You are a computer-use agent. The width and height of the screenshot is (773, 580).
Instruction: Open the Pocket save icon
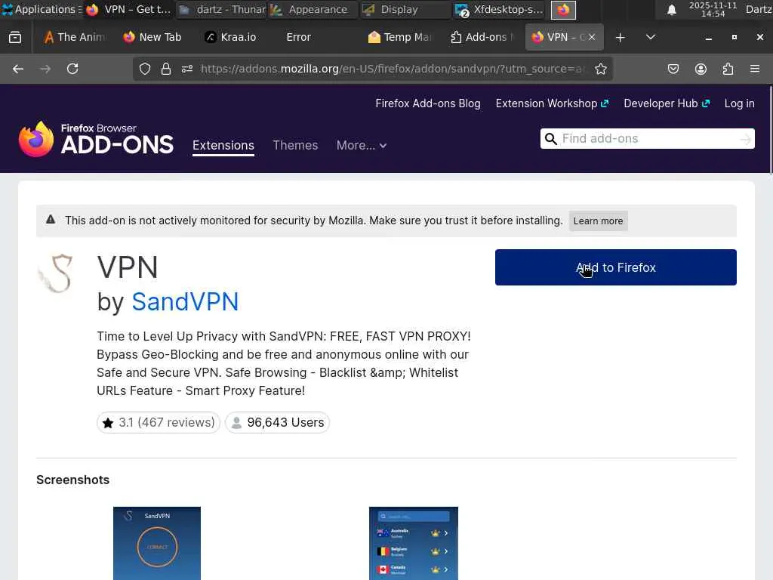[673, 69]
